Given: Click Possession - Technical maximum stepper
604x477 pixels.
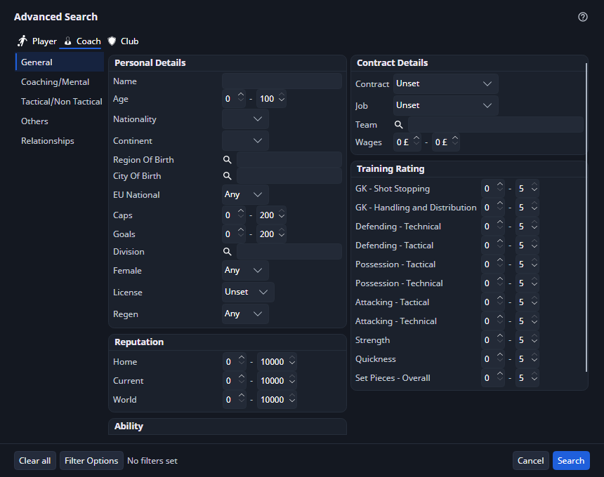Looking at the screenshot, I should click(x=527, y=283).
